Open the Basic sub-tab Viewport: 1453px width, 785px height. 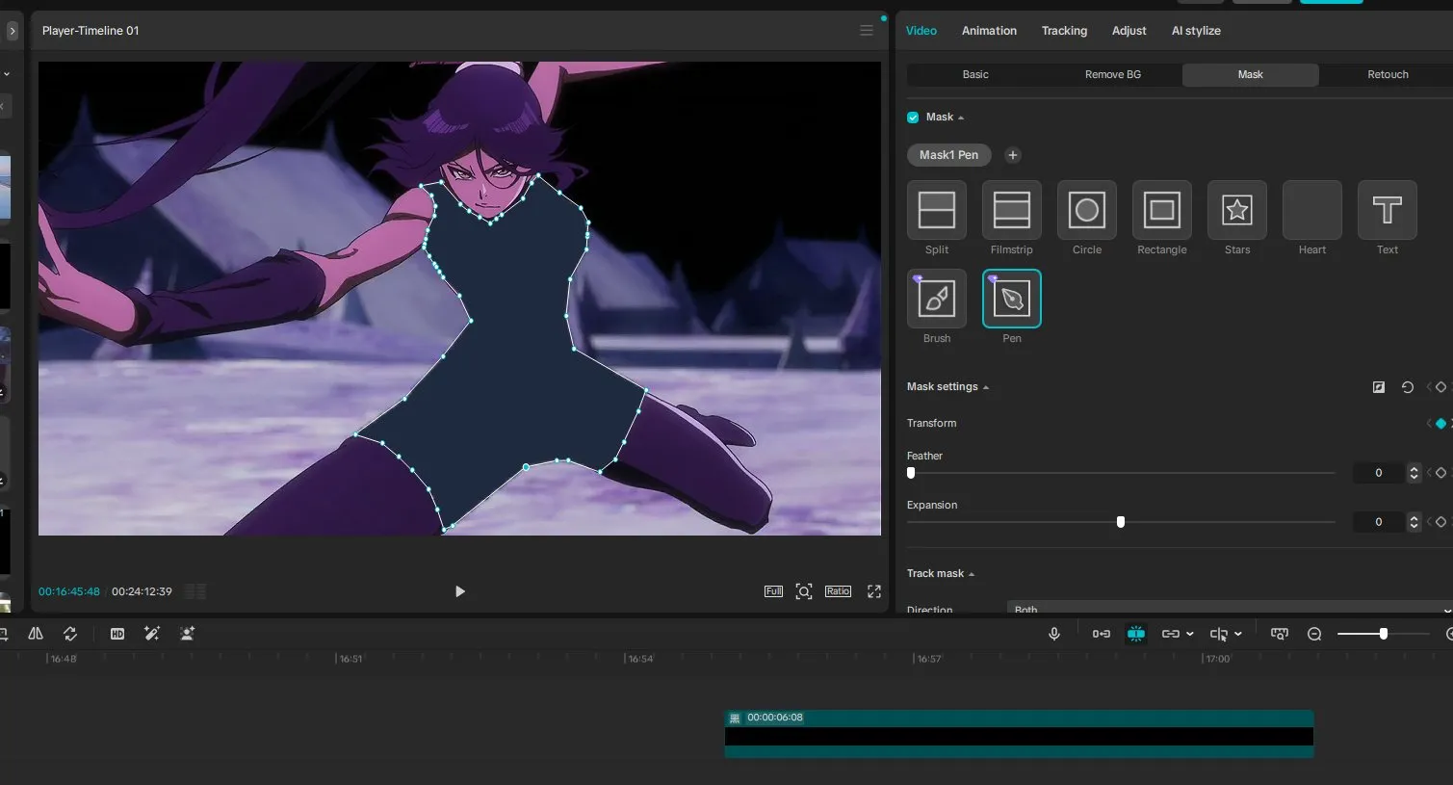[975, 75]
